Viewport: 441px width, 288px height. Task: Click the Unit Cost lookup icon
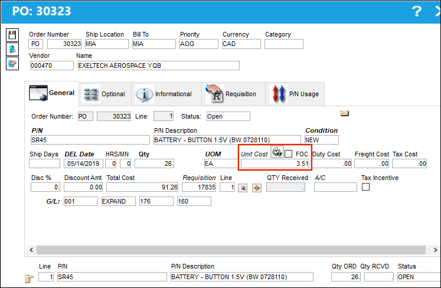(277, 152)
